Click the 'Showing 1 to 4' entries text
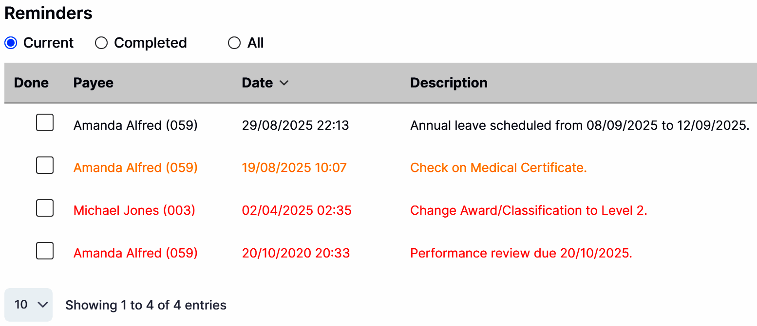757x326 pixels. coord(146,305)
